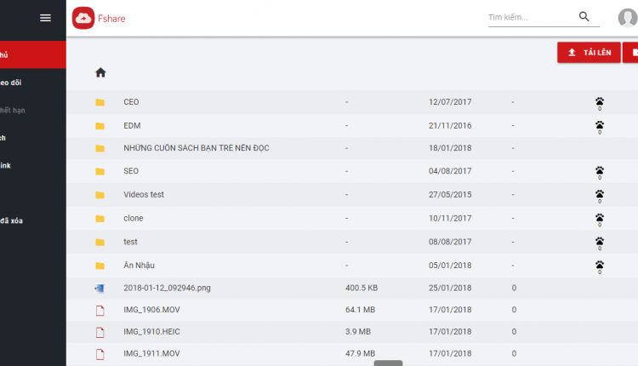Click size 400.5 KB
Screen dimensions: 638x366
tap(362, 288)
